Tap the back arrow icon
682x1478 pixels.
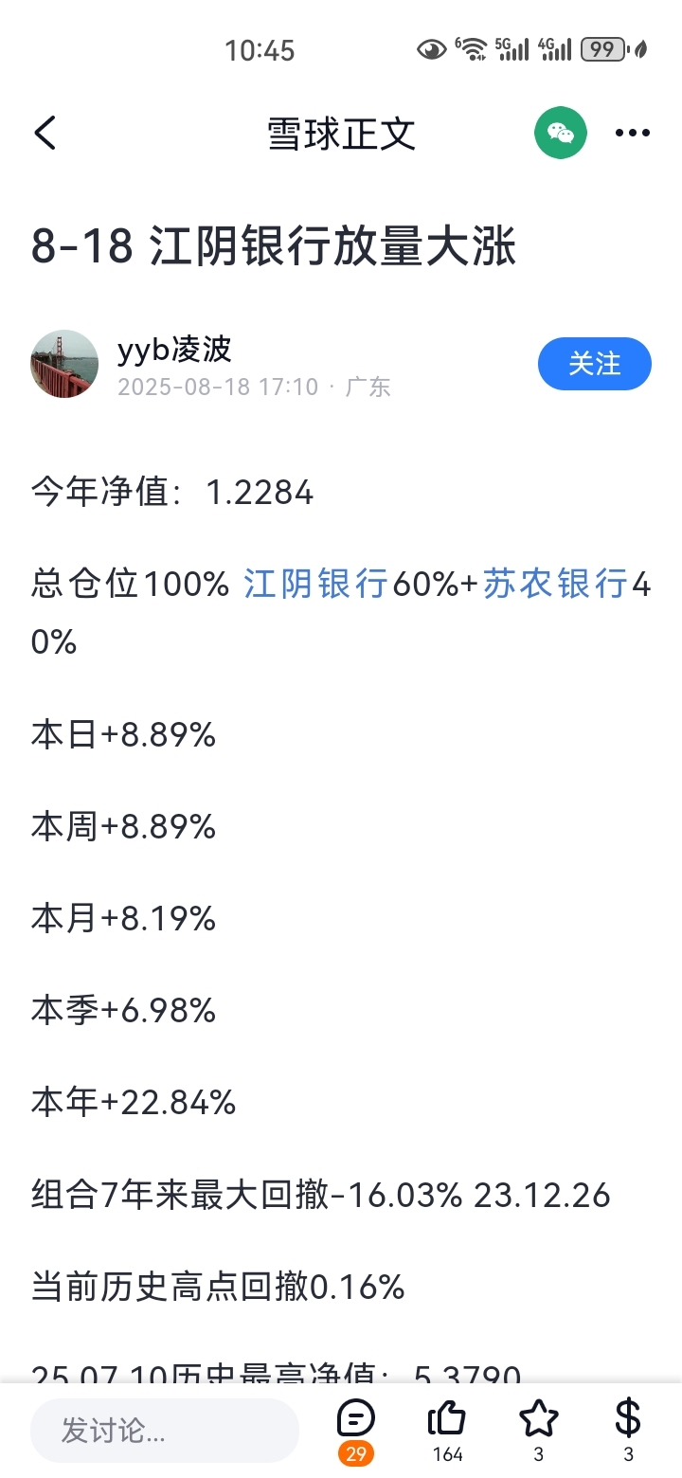pyautogui.click(x=45, y=134)
